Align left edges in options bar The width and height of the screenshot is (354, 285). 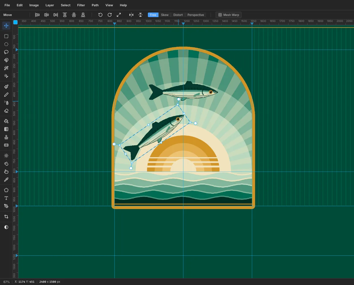click(x=37, y=15)
